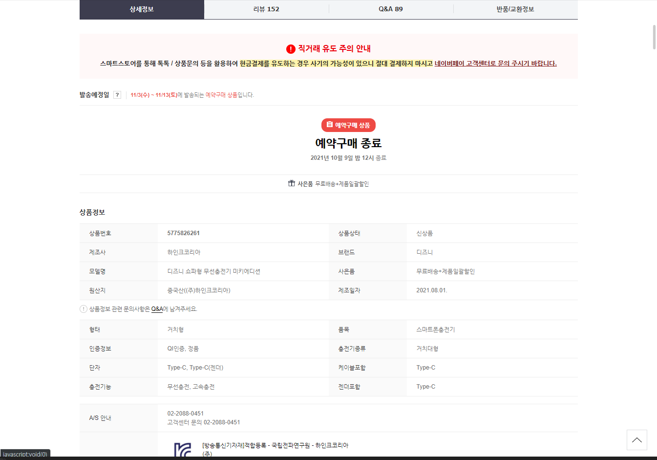Image resolution: width=657 pixels, height=460 pixels.
Task: Click the 신상품 product status value
Action: (424, 233)
